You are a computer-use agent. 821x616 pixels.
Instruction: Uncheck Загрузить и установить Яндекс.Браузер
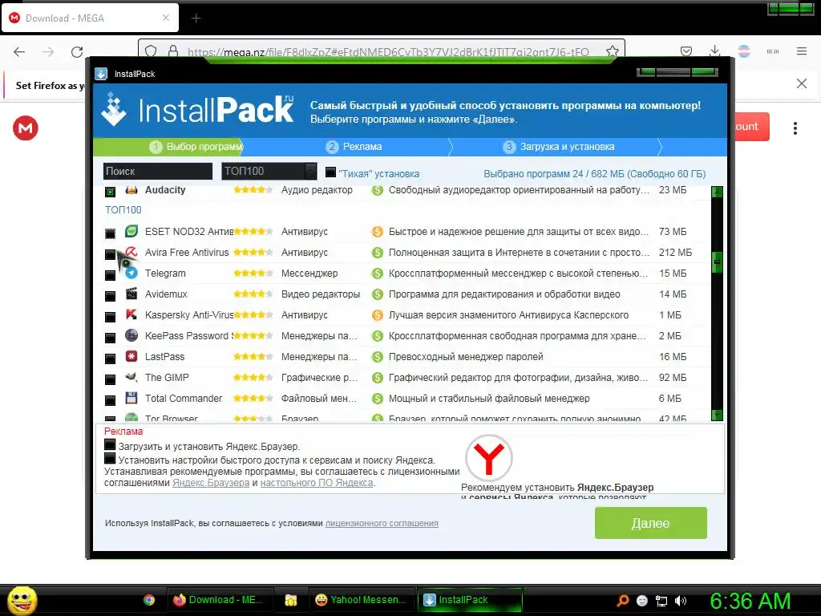tap(109, 444)
